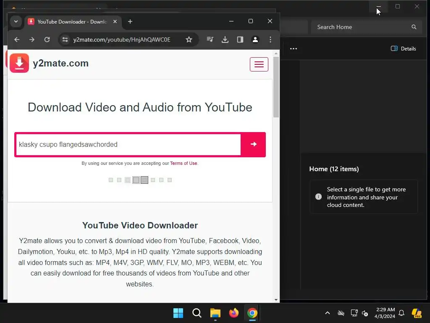This screenshot has height=323, width=430.
Task: Click the Chrome page vertical scrollbar
Action: [x=276, y=87]
